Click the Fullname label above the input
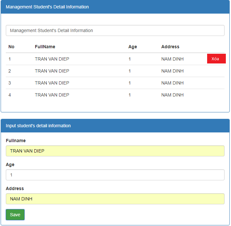 [x=16, y=141]
